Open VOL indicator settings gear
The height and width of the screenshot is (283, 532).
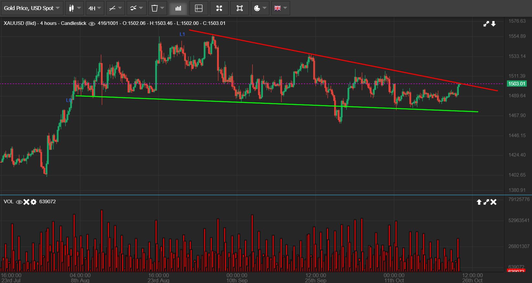pos(33,202)
